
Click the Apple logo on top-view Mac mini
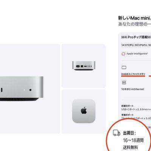[x=84, y=111]
